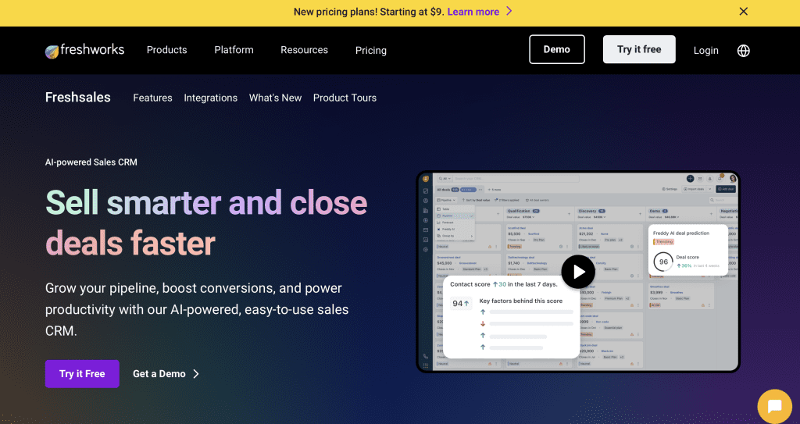Screen dimensions: 800x424
Task: Open the Integrations tab
Action: point(211,98)
